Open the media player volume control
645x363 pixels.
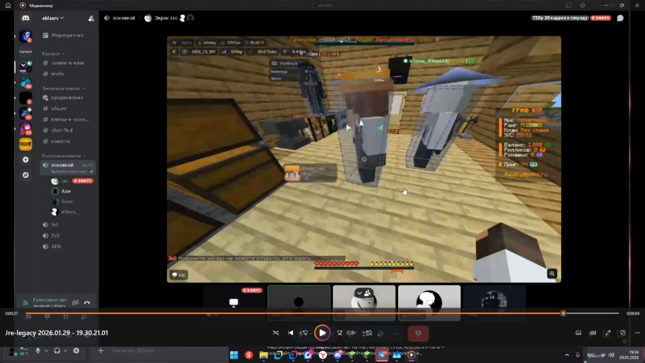coord(592,333)
